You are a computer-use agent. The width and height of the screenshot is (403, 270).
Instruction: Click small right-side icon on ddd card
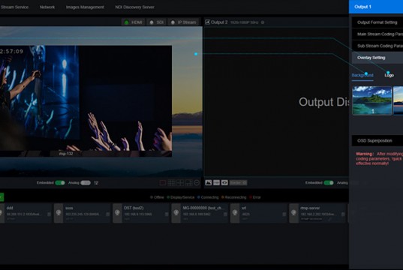pyautogui.click(x=49, y=214)
